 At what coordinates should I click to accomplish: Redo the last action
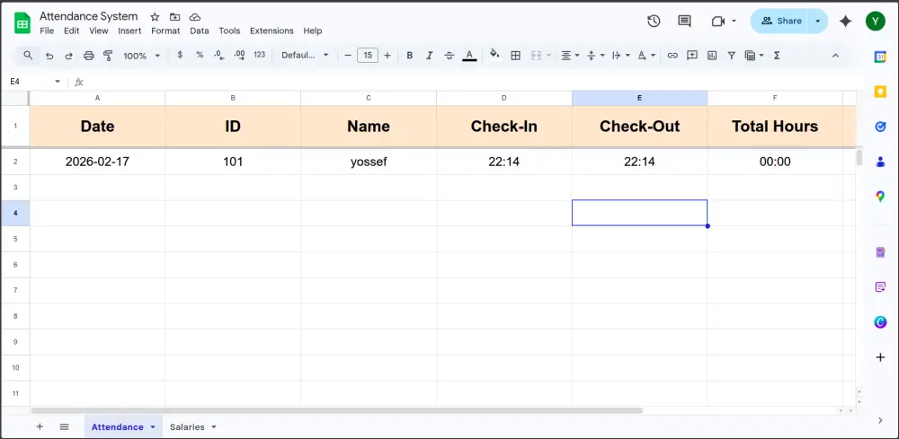click(69, 56)
